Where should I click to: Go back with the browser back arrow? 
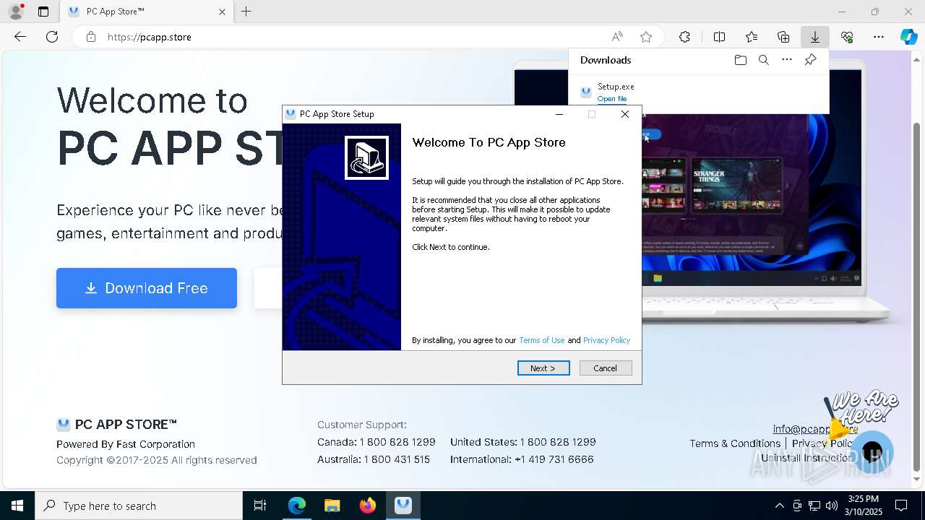20,37
